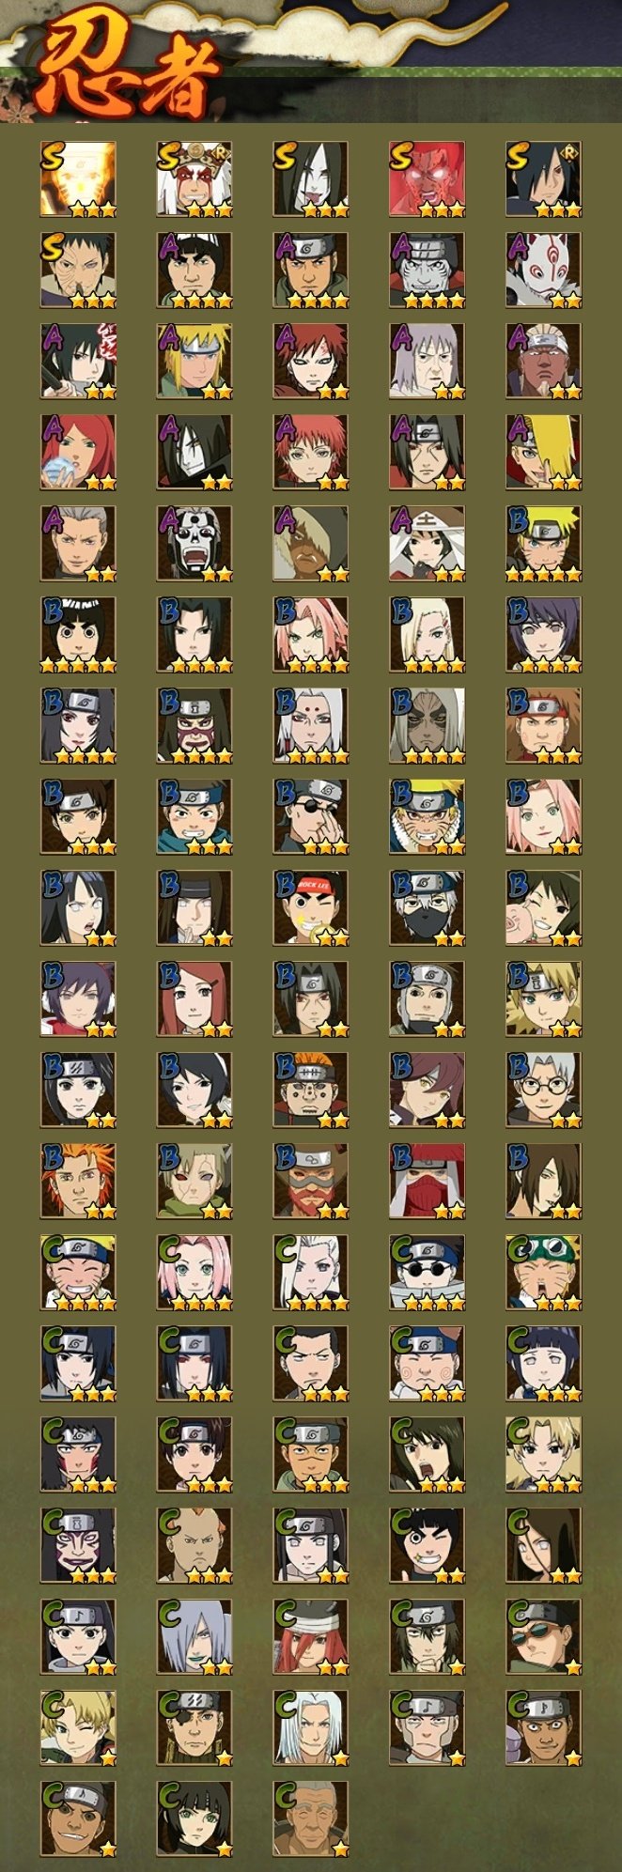Select B-rank chibi with ROCK LEE headband
This screenshot has width=622, height=1872.
[311, 908]
